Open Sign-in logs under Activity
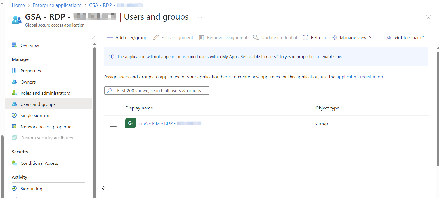 pos(48,189)
